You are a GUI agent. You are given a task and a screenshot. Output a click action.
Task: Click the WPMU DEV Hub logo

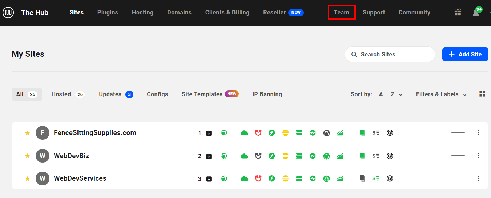8,13
